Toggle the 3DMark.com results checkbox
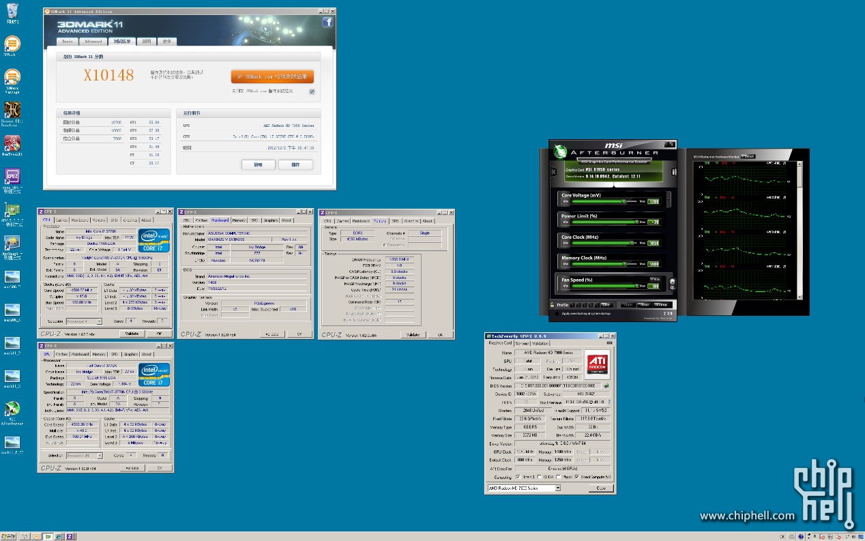The width and height of the screenshot is (865, 541). 312,91
